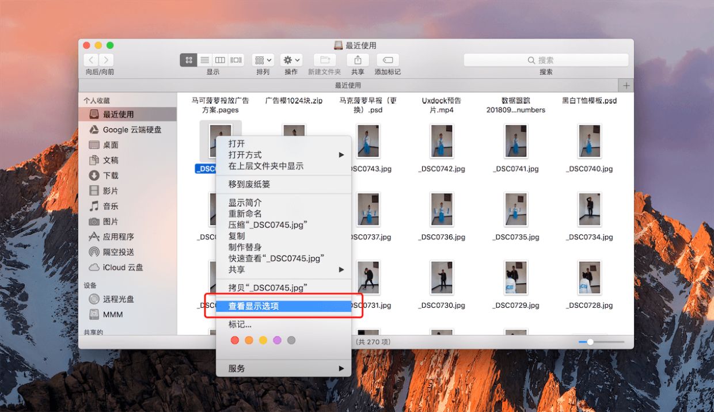The width and height of the screenshot is (714, 412).
Task: Pick the gray tag color dot
Action: pyautogui.click(x=291, y=341)
